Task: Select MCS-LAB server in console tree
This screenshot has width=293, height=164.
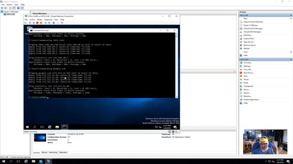Action: point(11,14)
